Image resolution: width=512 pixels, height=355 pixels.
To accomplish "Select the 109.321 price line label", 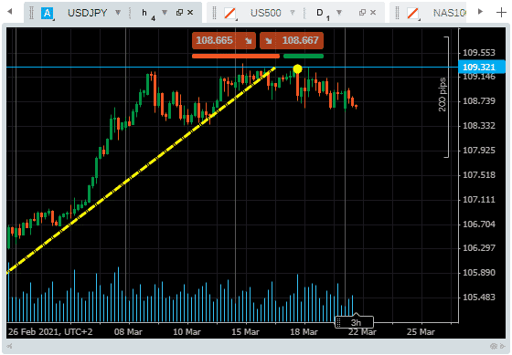I will (x=481, y=67).
